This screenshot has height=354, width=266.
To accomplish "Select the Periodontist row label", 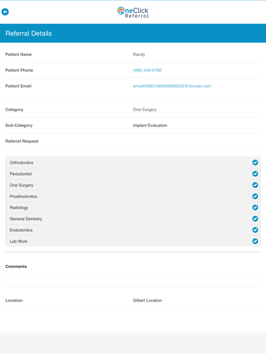I will click(21, 174).
